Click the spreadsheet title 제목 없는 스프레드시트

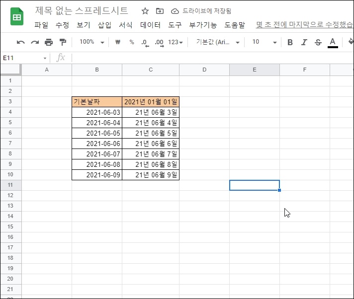coord(82,10)
